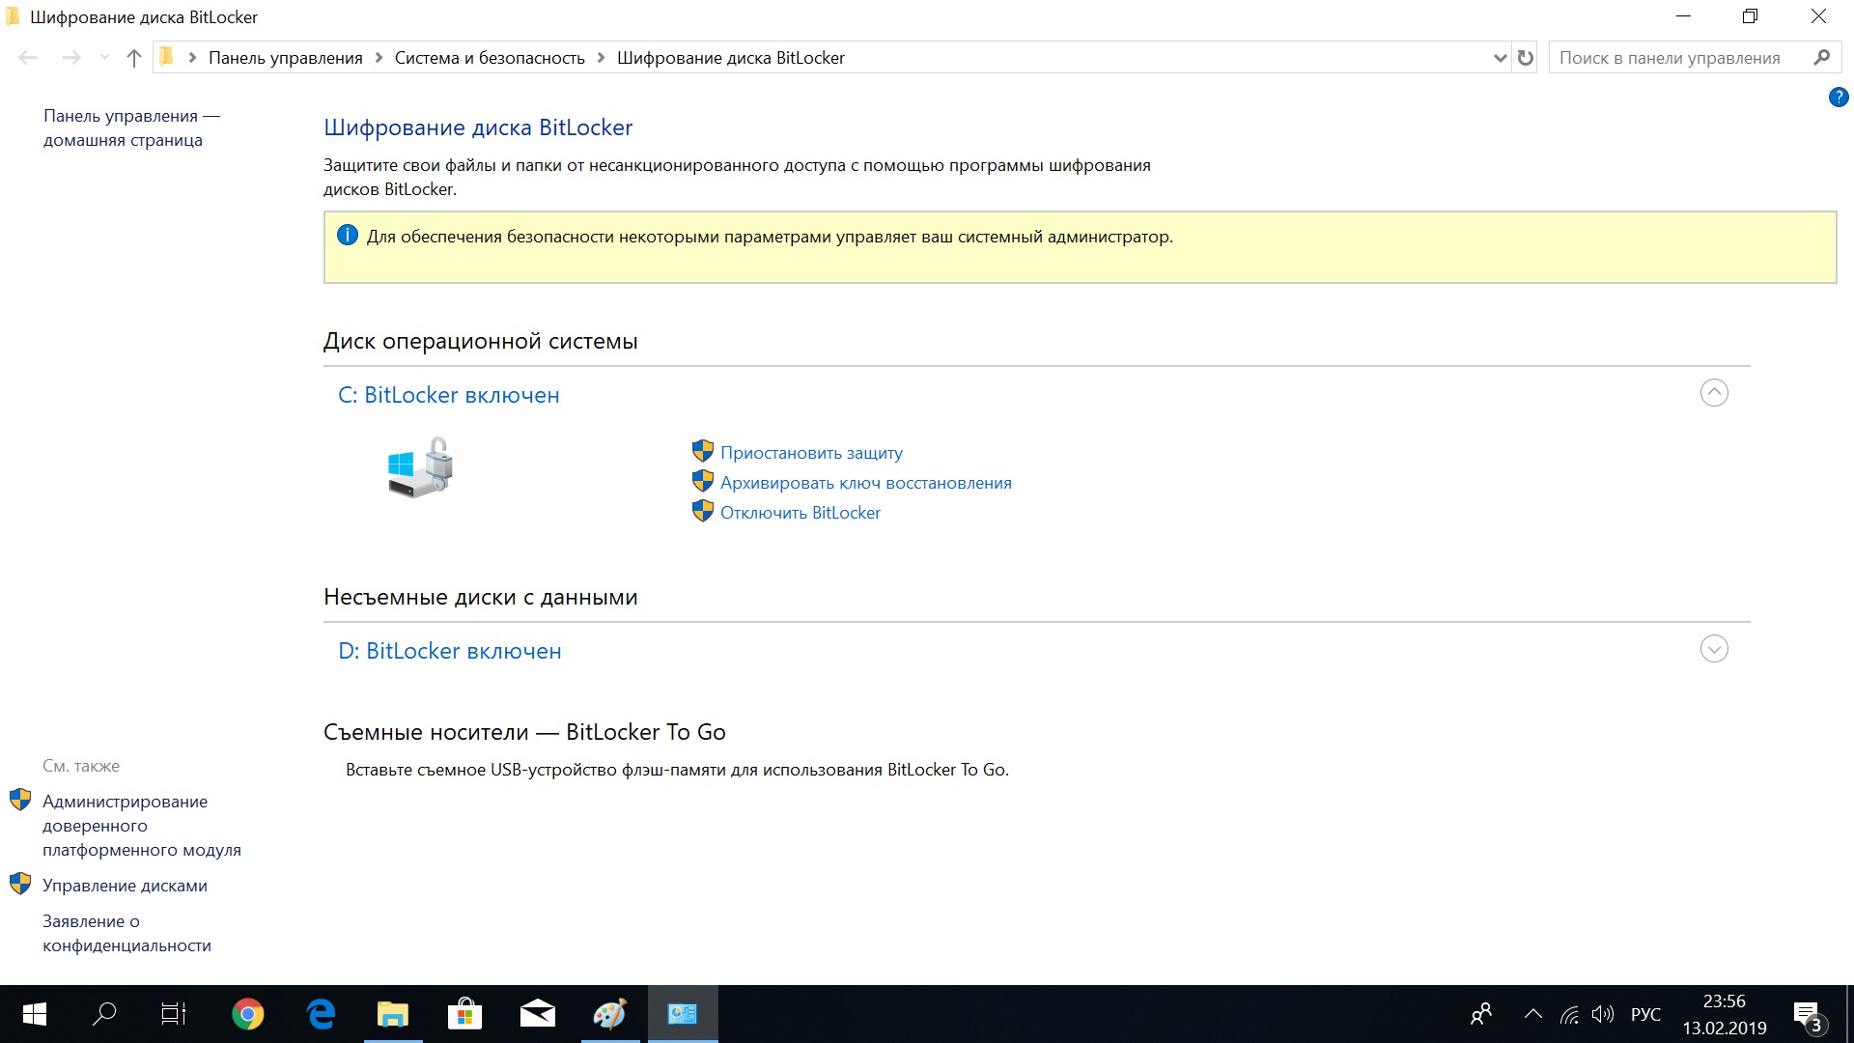Open Wi-Fi network flyout
Image resolution: width=1854 pixels, height=1043 pixels.
point(1570,1014)
